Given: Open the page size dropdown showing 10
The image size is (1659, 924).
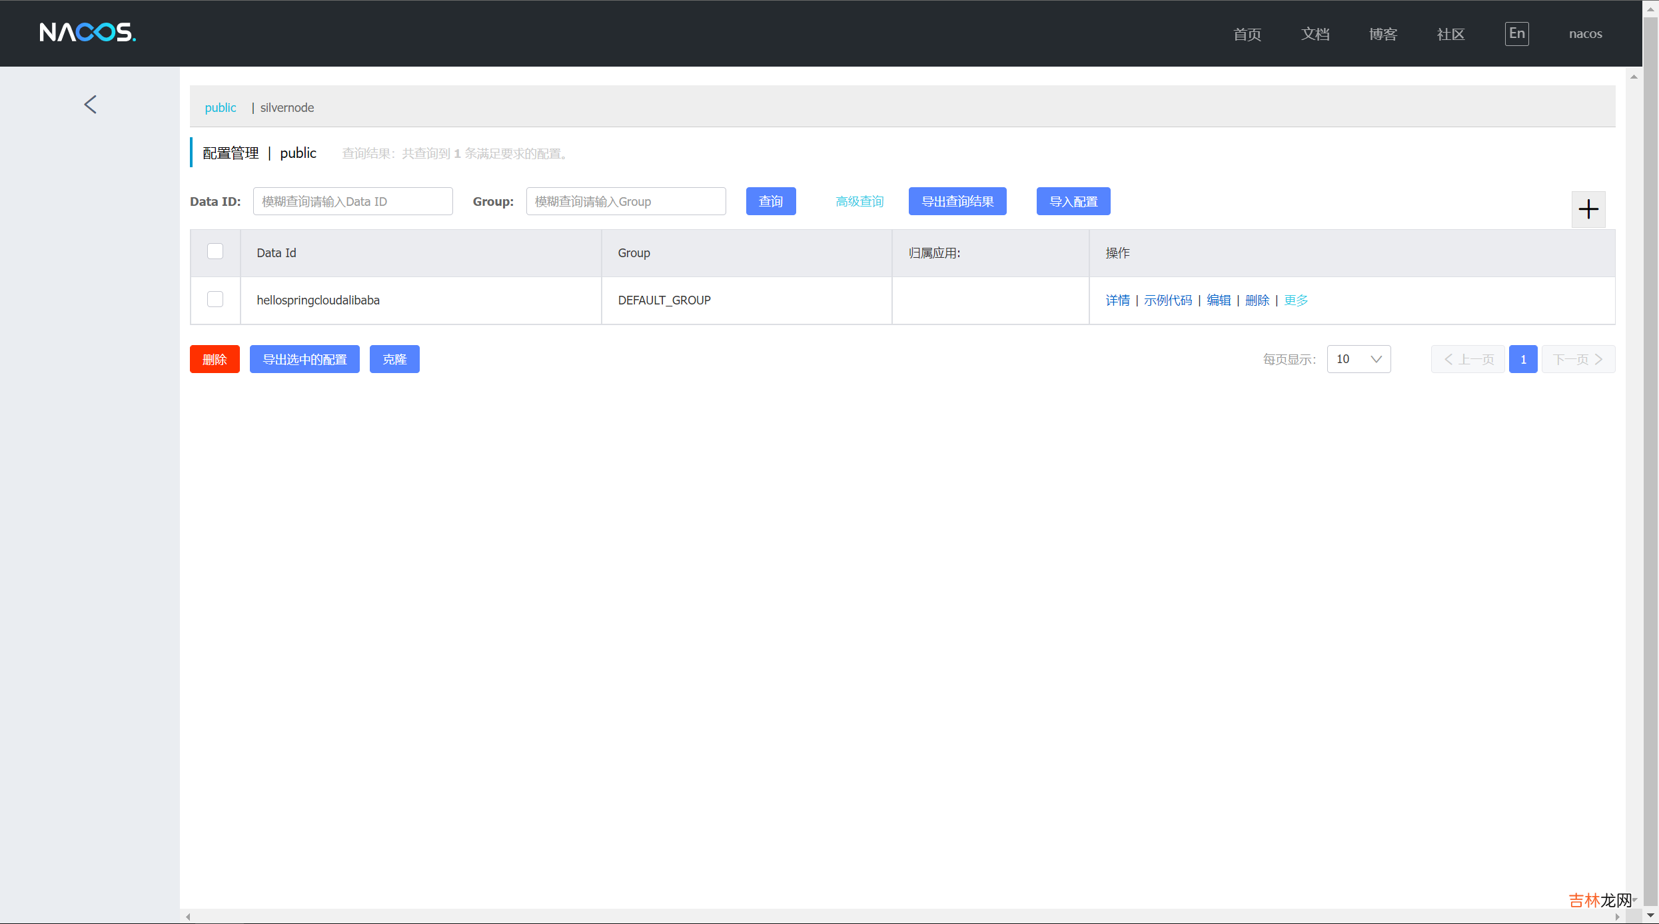Looking at the screenshot, I should [x=1359, y=359].
